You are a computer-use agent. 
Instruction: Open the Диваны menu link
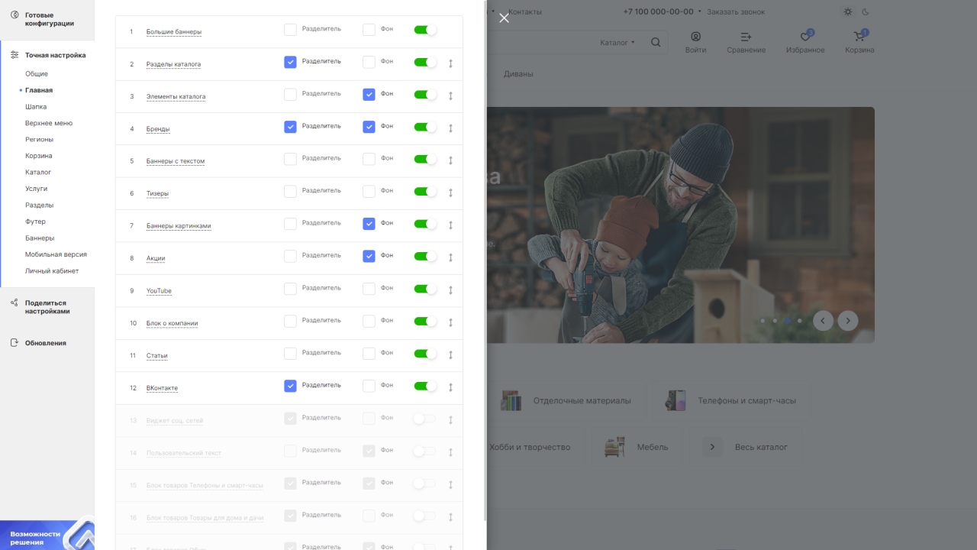(x=518, y=74)
